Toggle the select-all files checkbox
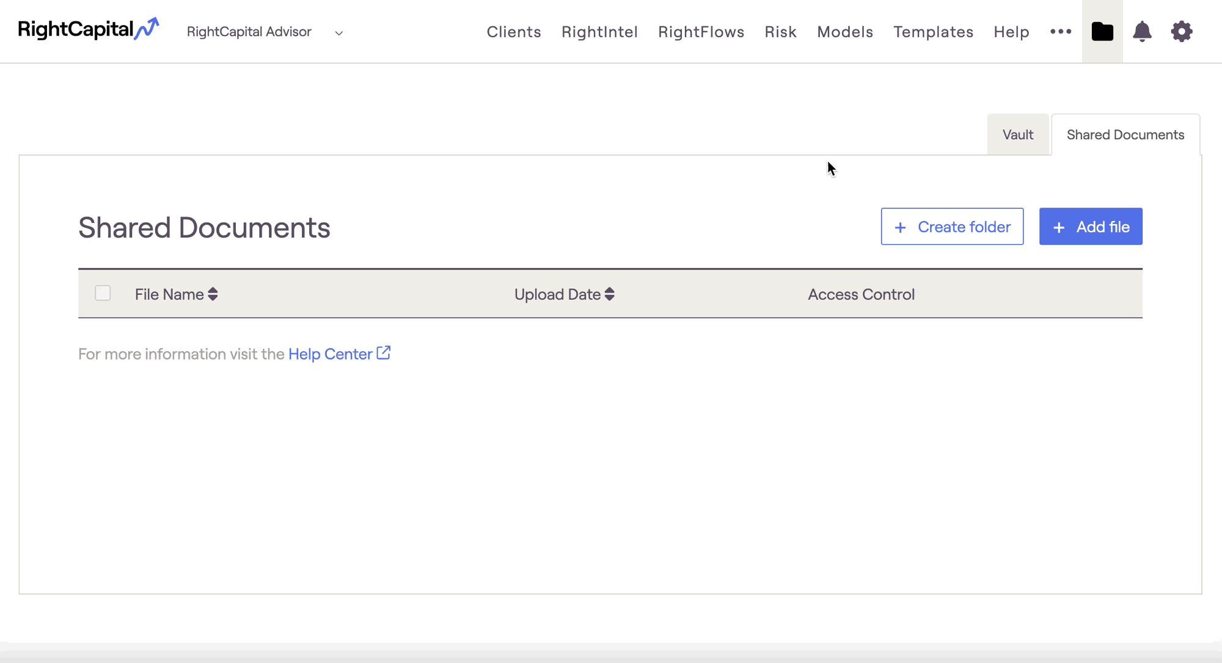 103,293
